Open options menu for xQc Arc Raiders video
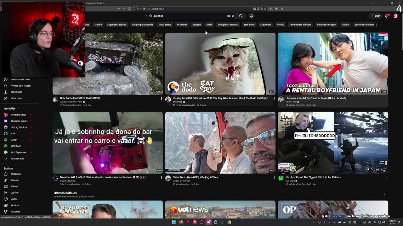This screenshot has height=226, width=403. click(x=387, y=177)
